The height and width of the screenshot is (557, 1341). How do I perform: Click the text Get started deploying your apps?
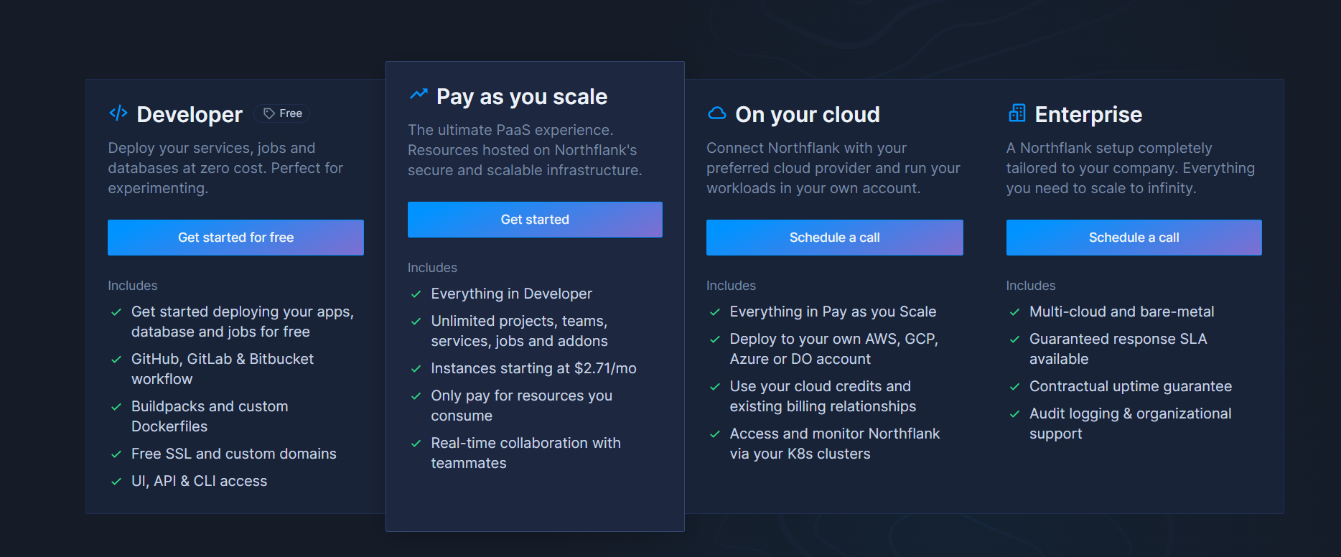(243, 322)
